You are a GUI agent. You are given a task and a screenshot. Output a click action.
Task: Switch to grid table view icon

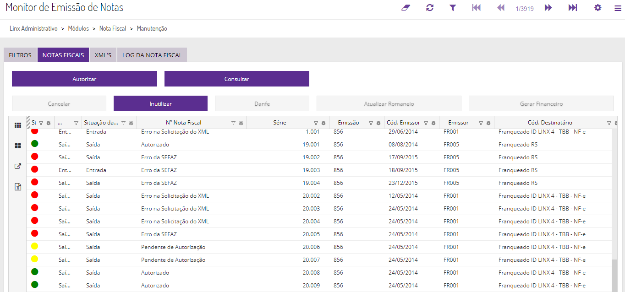coord(18,125)
